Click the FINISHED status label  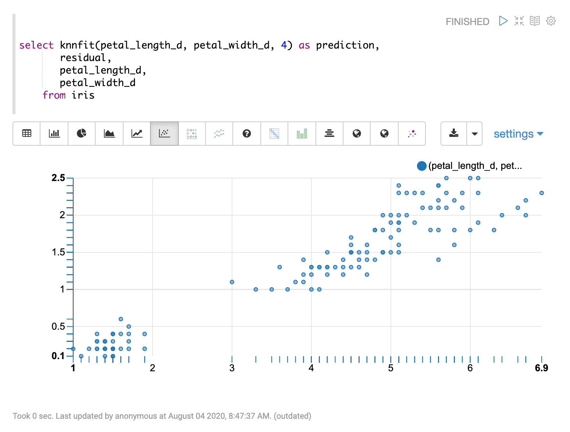[467, 21]
